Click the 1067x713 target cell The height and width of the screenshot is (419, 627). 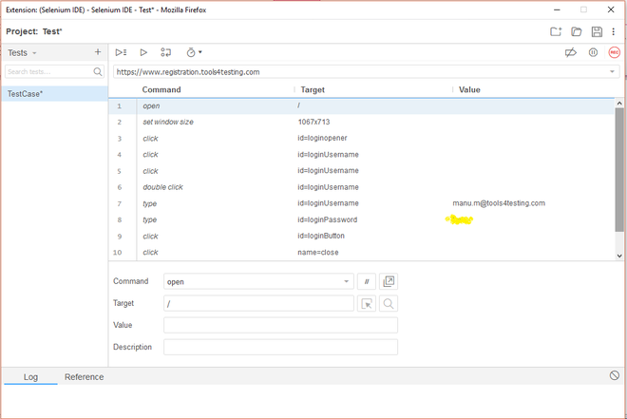pyautogui.click(x=313, y=122)
